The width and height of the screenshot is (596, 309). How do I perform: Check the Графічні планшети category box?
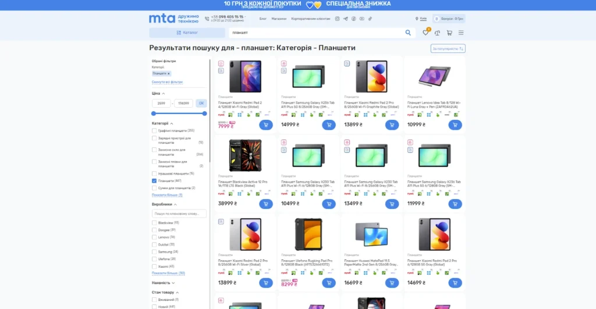(154, 131)
